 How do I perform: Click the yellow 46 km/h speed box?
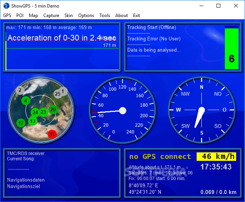click(216, 157)
